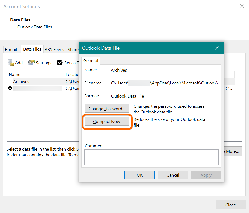Click the default badge beside second data file
The image size is (249, 213).
10,88
